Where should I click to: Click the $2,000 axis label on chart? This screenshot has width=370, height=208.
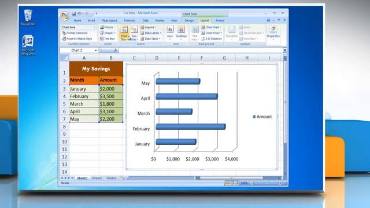(193, 159)
